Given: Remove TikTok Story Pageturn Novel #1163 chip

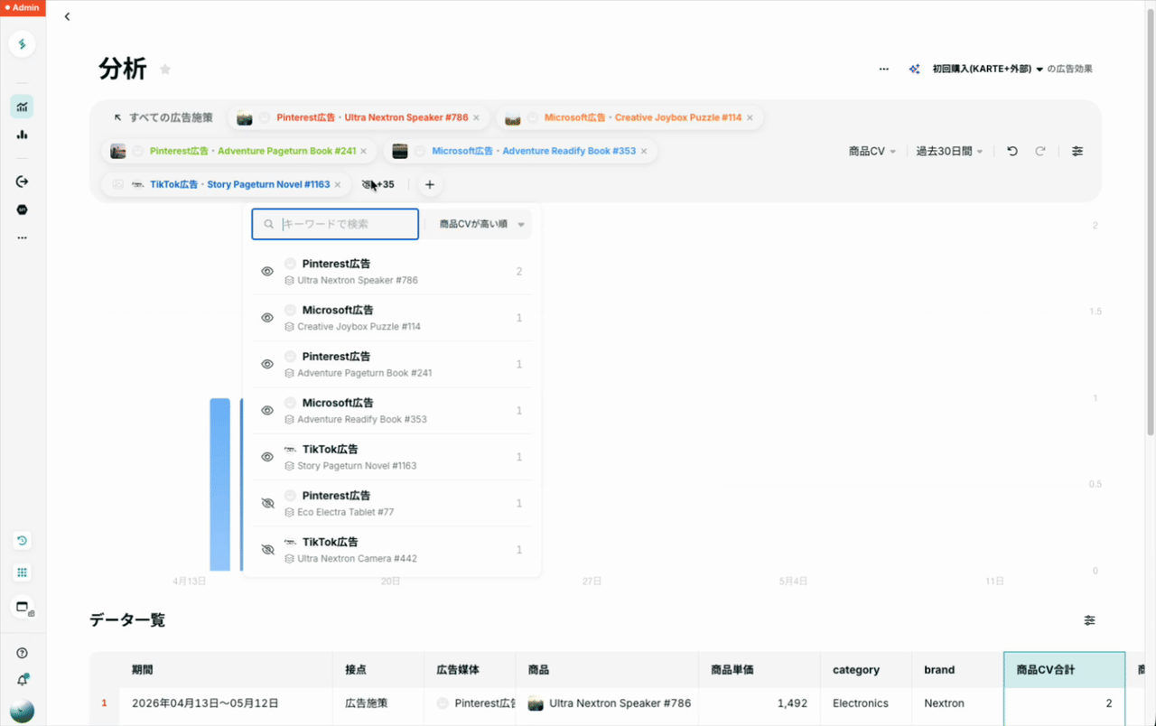Looking at the screenshot, I should click(338, 184).
